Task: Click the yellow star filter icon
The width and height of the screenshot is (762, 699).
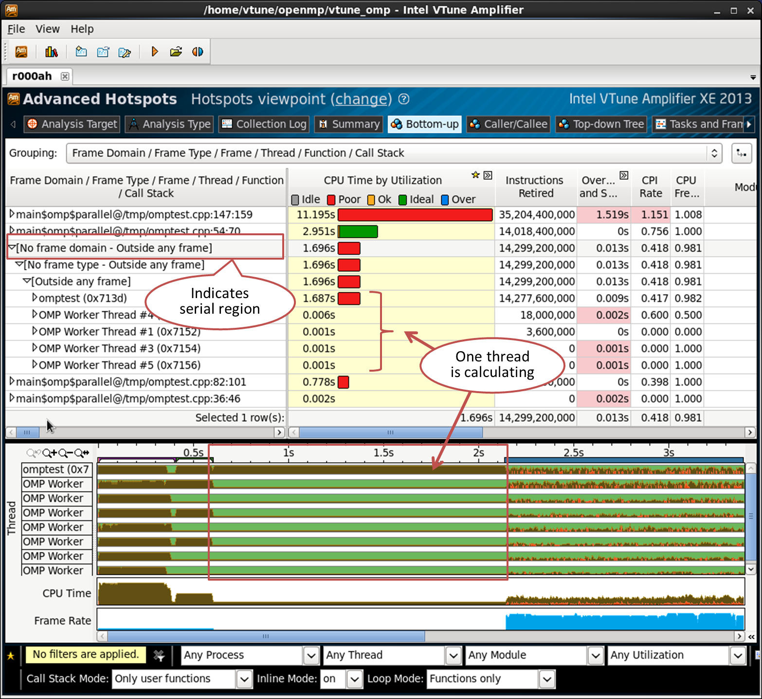Action: point(11,656)
